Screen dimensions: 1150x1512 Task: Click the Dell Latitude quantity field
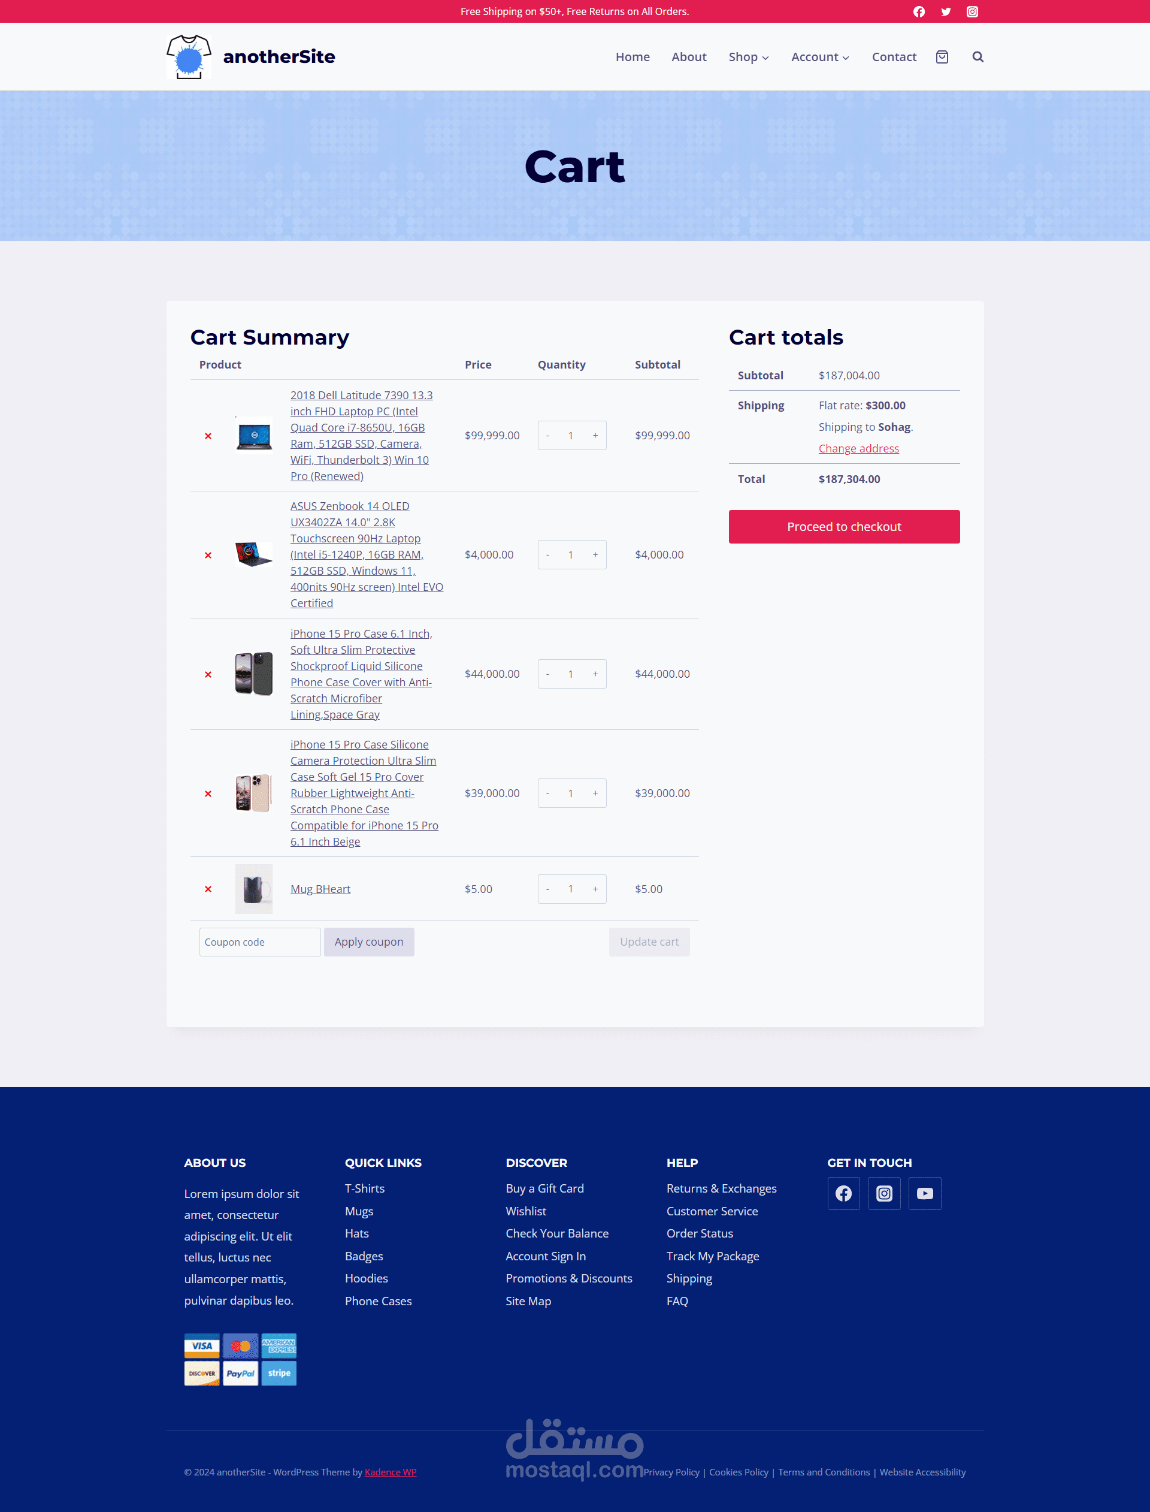[x=571, y=436]
